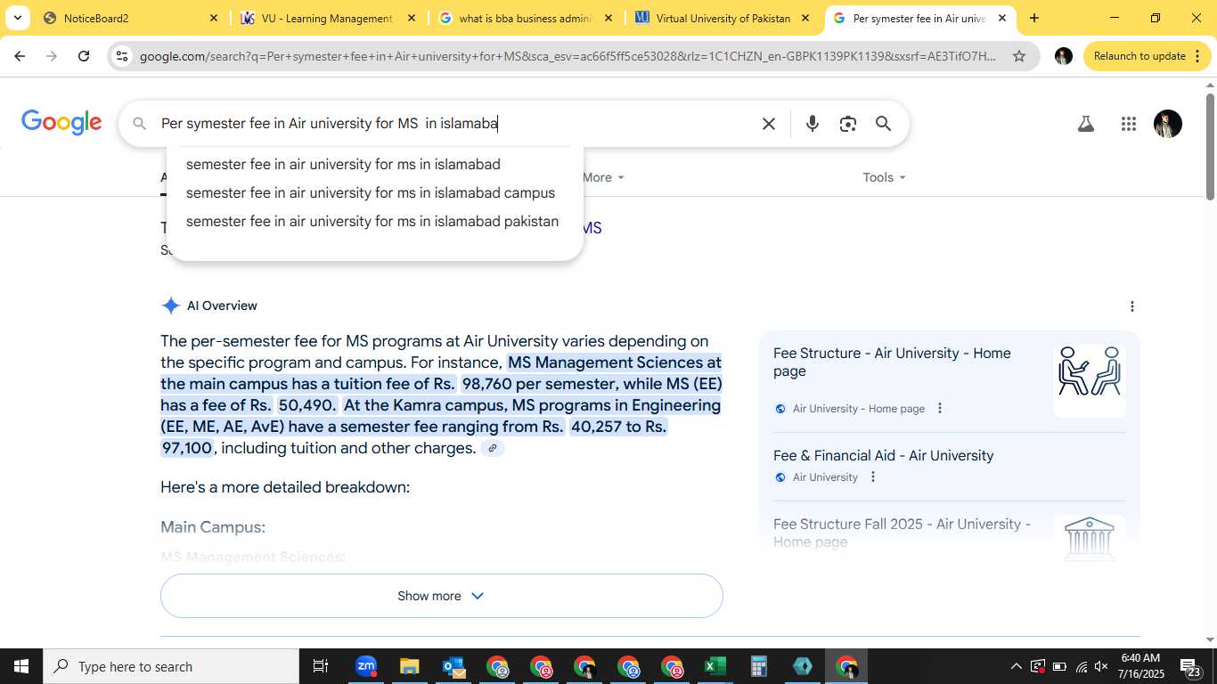Start voice search with the microphone icon
Viewport: 1217px width, 684px height.
coord(812,124)
